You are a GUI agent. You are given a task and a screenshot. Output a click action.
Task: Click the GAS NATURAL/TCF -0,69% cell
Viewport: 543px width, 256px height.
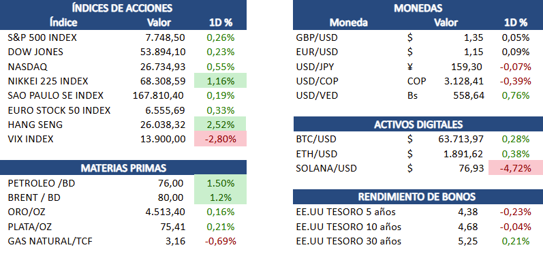point(220,241)
